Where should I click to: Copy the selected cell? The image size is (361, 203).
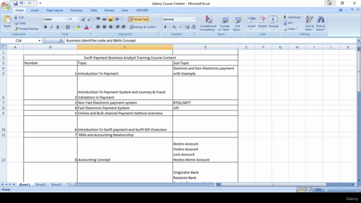pyautogui.click(x=20, y=23)
